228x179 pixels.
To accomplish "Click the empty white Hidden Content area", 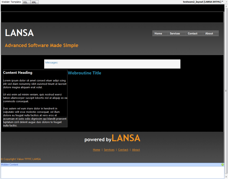I will click(112, 172).
